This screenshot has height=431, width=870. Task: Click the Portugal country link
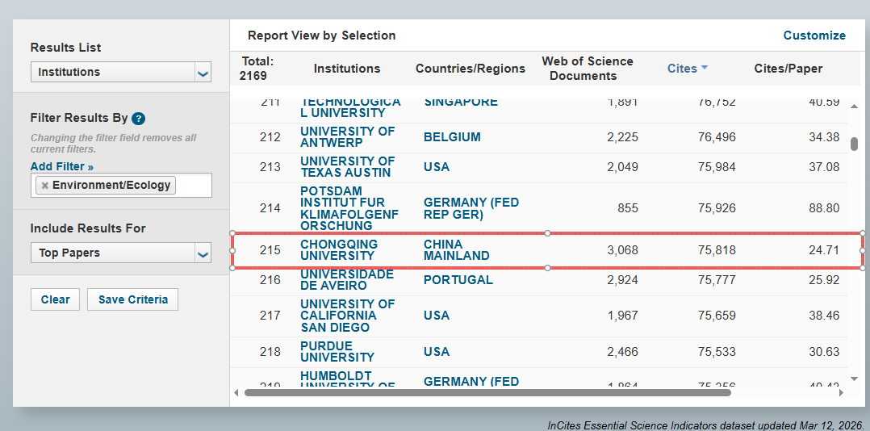click(458, 280)
